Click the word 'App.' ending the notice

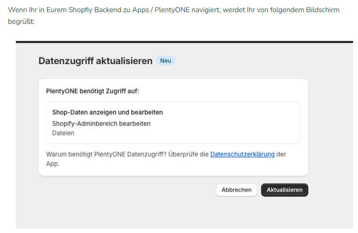point(53,164)
